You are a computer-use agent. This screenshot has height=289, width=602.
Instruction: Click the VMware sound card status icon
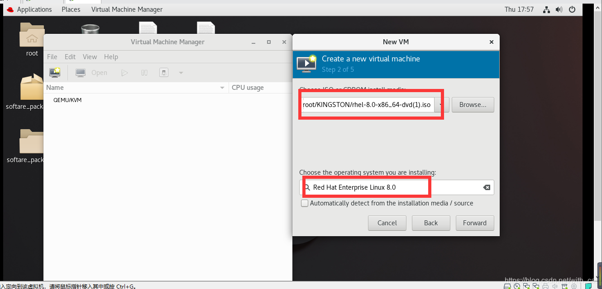[x=555, y=286]
